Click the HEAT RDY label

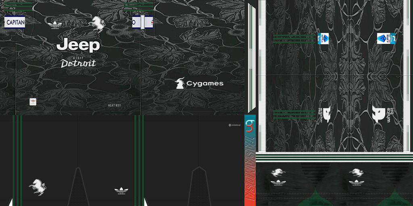pos(114,106)
